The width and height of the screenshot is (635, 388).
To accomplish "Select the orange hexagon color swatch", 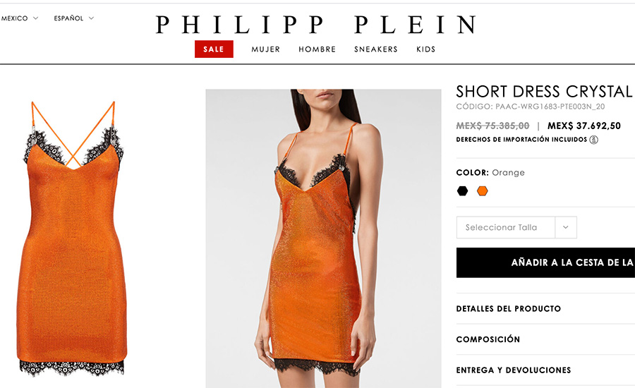I will pos(482,190).
